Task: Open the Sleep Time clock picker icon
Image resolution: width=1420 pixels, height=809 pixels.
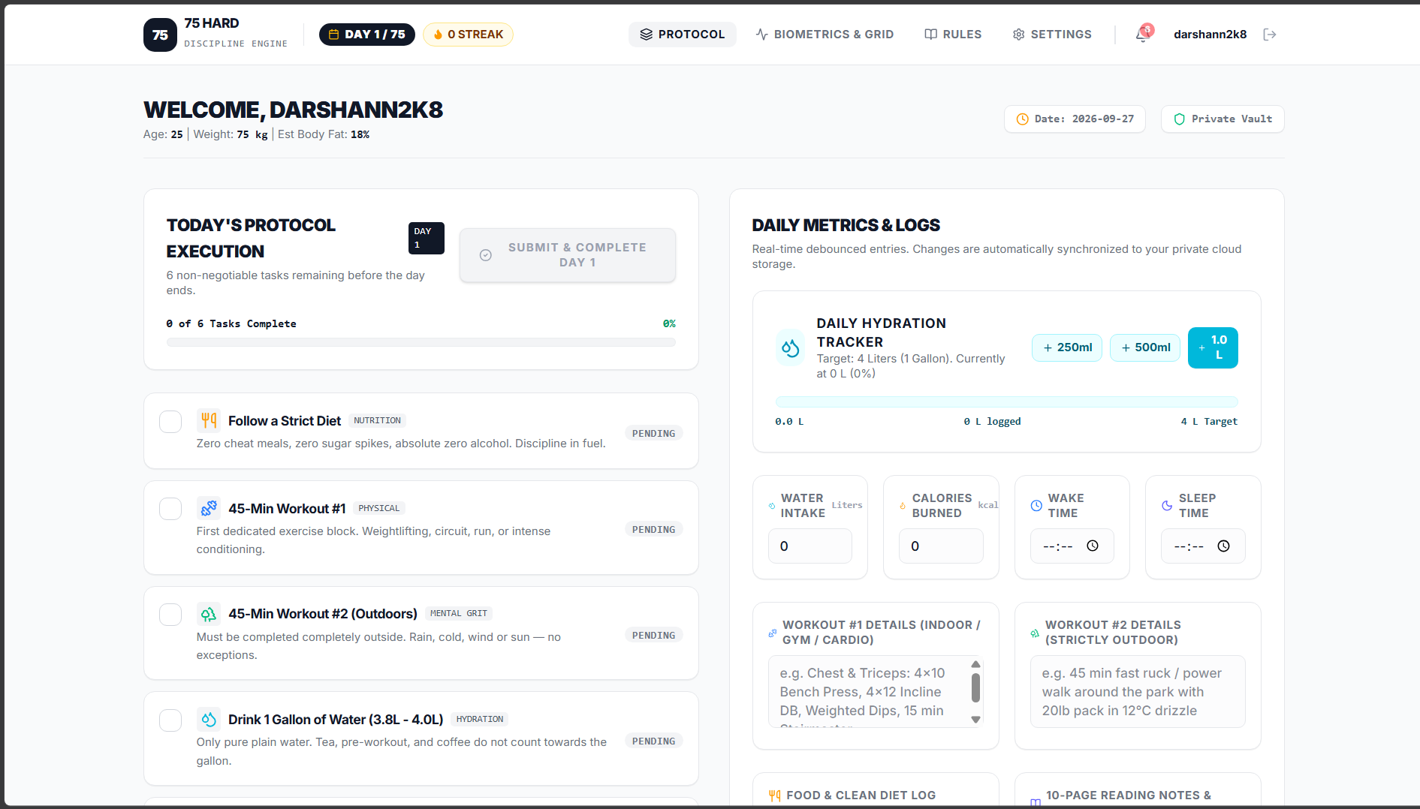Action: tap(1223, 546)
